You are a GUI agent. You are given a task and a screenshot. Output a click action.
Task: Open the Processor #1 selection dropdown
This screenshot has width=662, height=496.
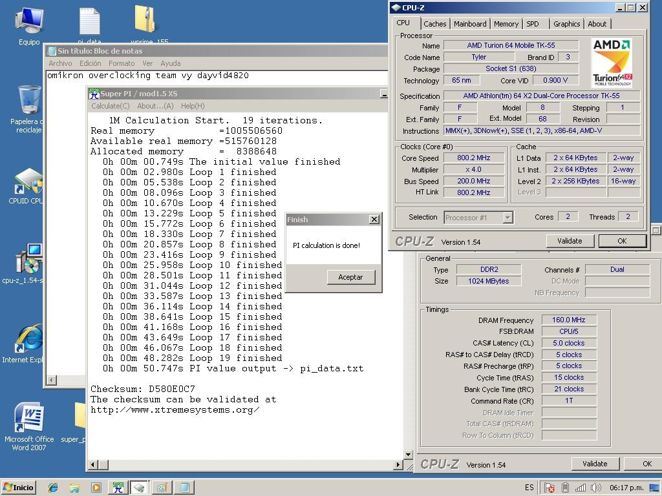click(508, 218)
